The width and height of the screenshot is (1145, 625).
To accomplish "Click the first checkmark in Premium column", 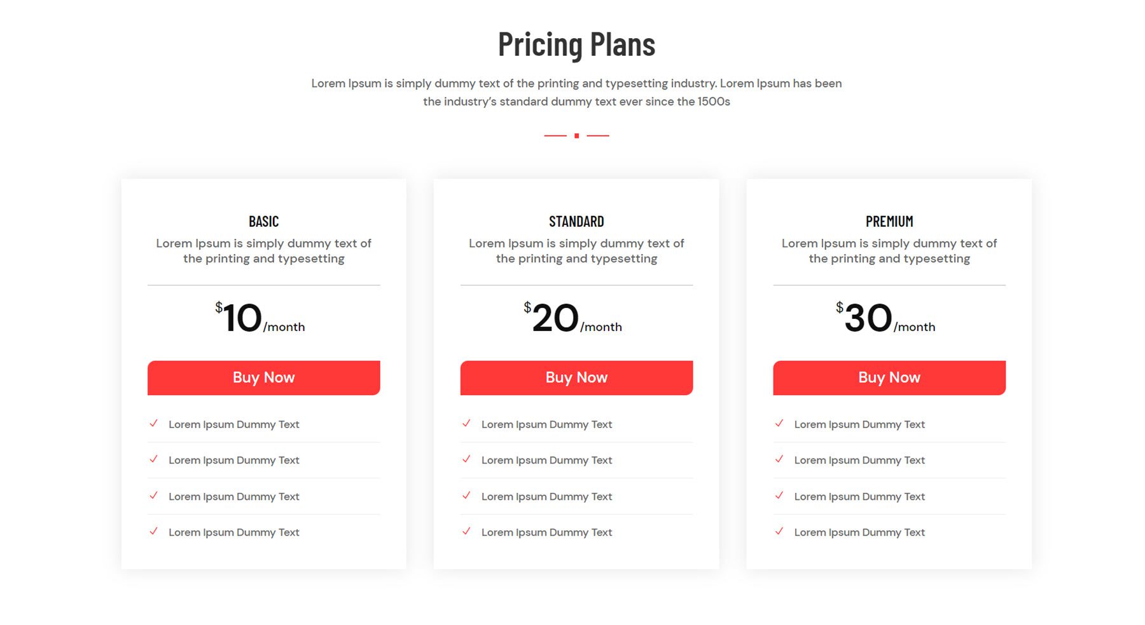I will pos(781,424).
